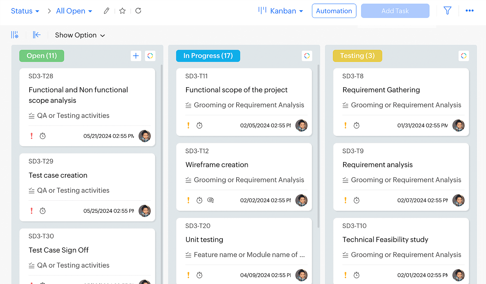Image resolution: width=486 pixels, height=284 pixels.
Task: Expand the Status dropdown
Action: coord(25,11)
